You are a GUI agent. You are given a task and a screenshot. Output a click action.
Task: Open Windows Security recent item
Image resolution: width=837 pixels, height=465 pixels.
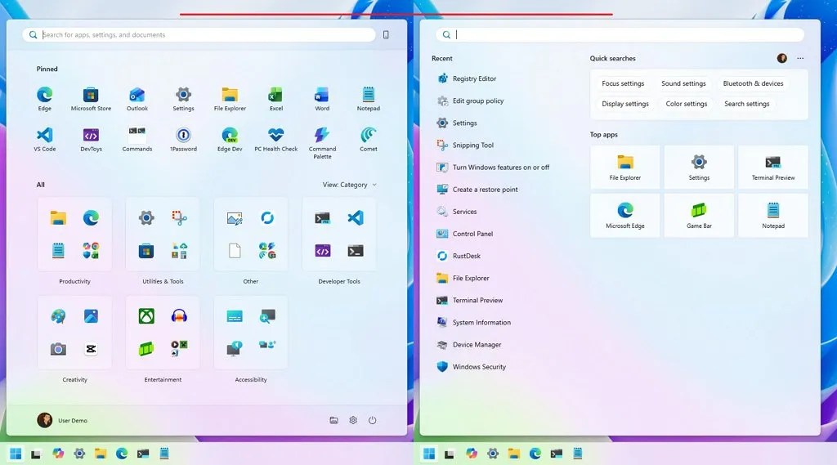tap(472, 367)
